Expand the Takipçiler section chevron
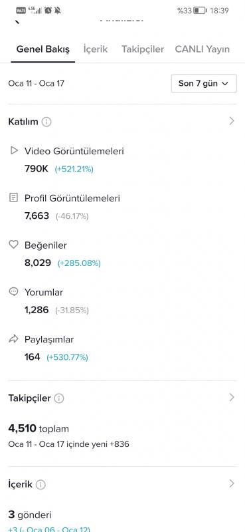Viewport: 245px width, 532px height. 232,397
